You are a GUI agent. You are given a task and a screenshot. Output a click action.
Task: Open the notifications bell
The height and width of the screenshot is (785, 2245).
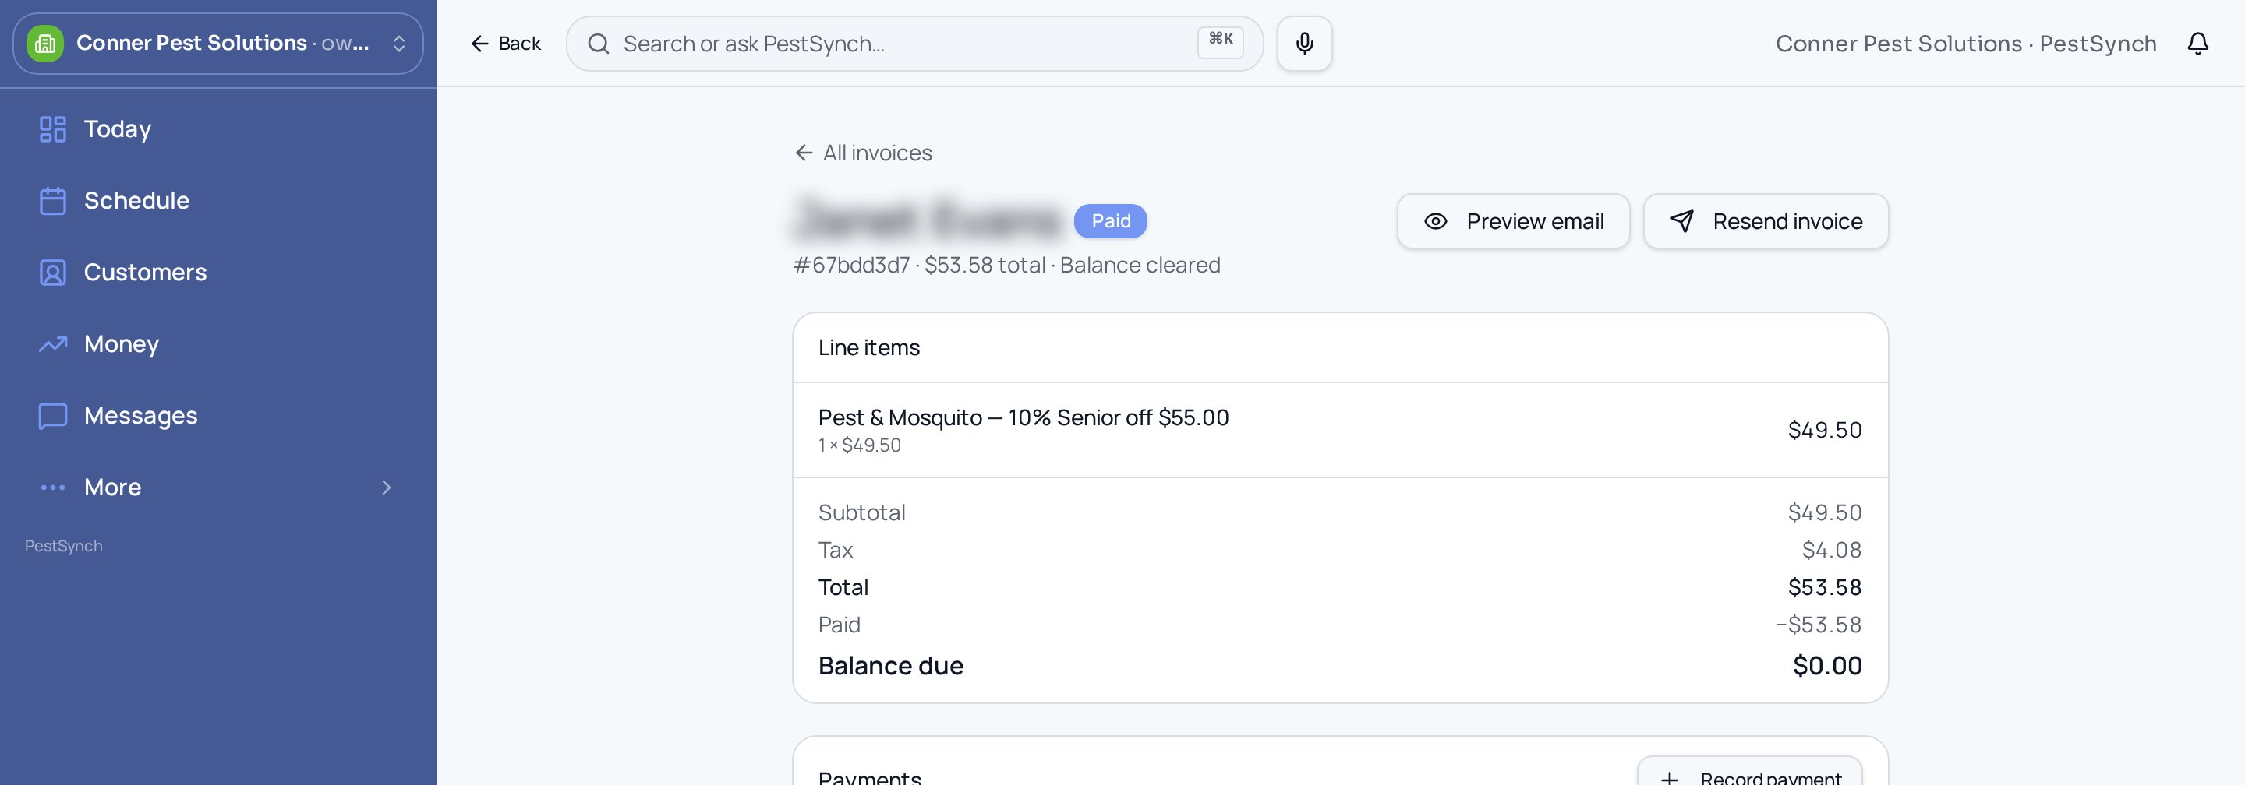pos(2198,44)
